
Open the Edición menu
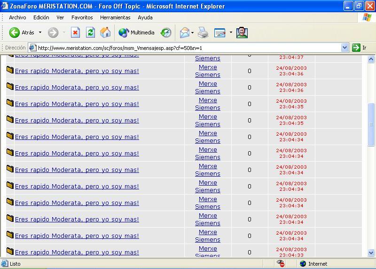pyautogui.click(x=41, y=17)
